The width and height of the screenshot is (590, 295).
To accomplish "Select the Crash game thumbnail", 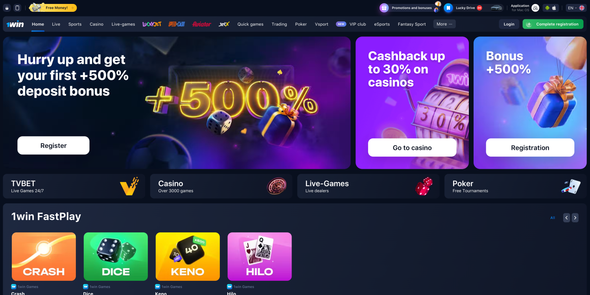I will coord(44,256).
